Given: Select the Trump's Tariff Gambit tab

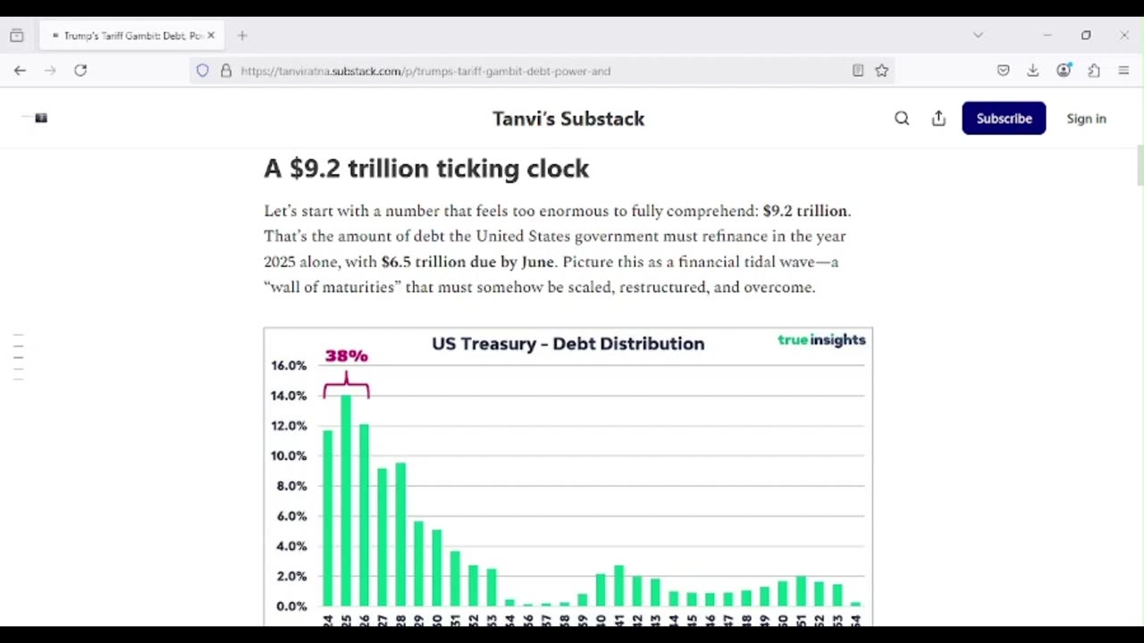Looking at the screenshot, I should coord(130,36).
